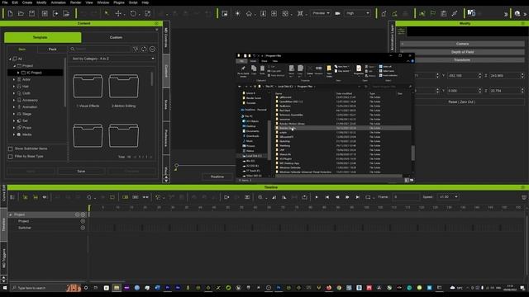Expand the Camera section in Modify panel

pos(462,44)
